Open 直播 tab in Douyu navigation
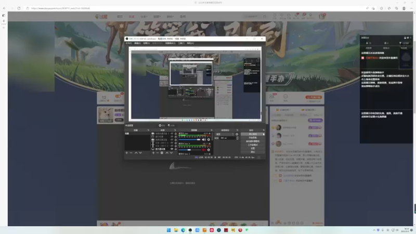 (132, 17)
